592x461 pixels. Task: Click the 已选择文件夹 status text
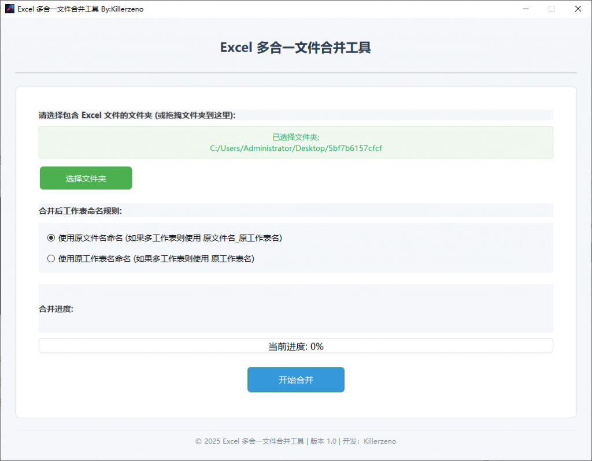coord(295,137)
